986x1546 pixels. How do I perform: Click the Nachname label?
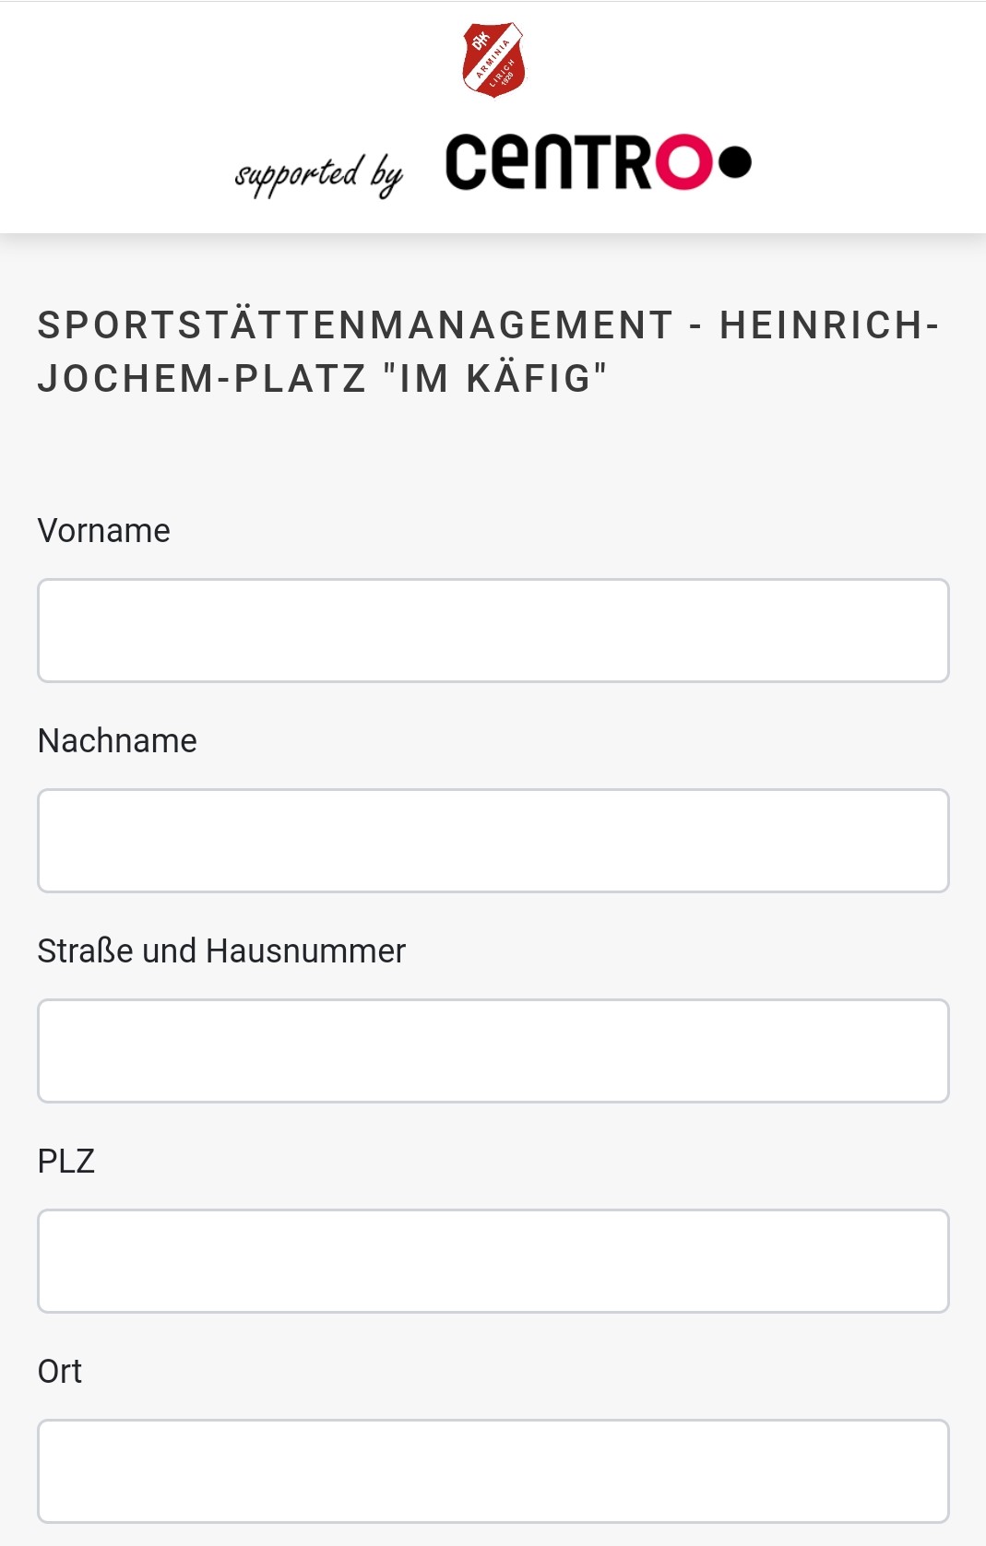point(117,741)
